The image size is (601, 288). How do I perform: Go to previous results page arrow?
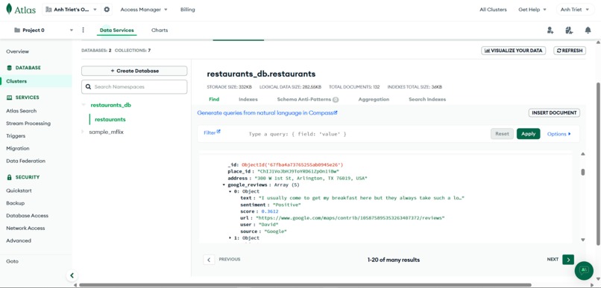tap(209, 260)
